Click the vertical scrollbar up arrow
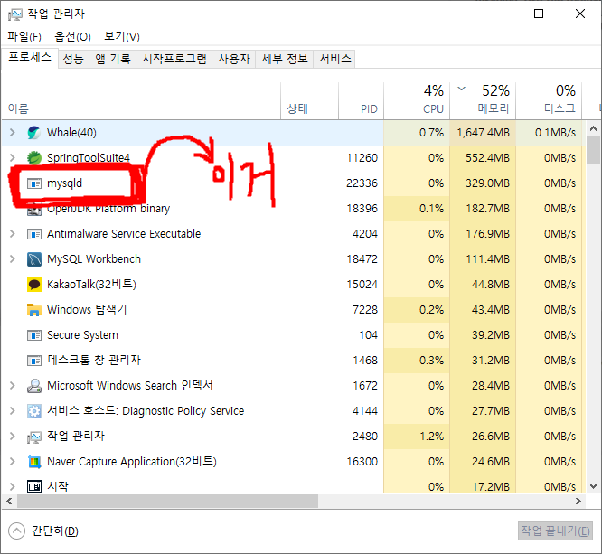The height and width of the screenshot is (554, 602). (594, 128)
